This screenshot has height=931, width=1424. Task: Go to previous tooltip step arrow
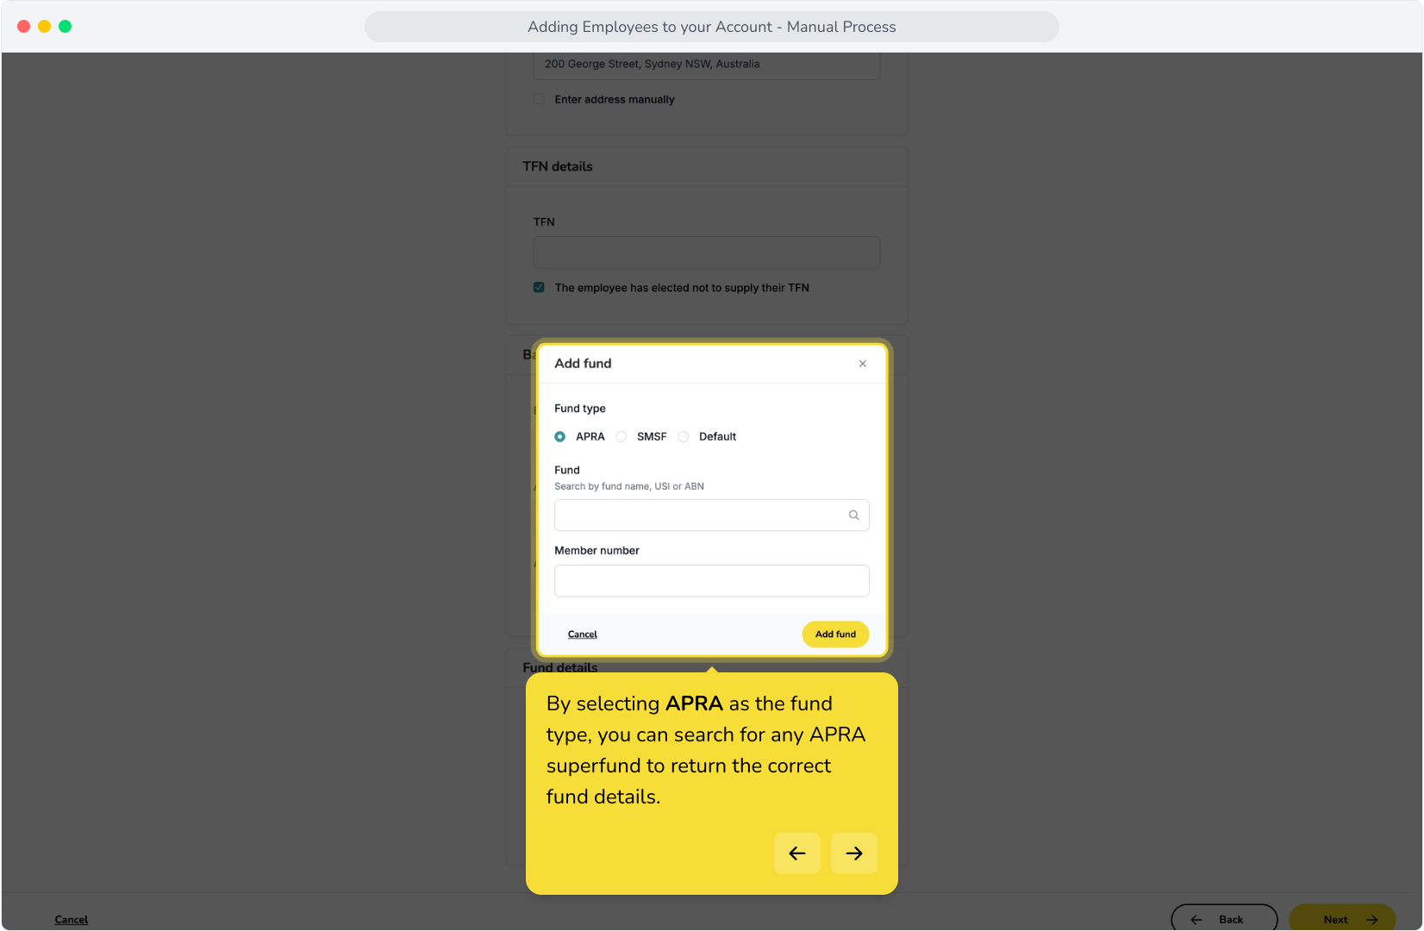pyautogui.click(x=796, y=853)
